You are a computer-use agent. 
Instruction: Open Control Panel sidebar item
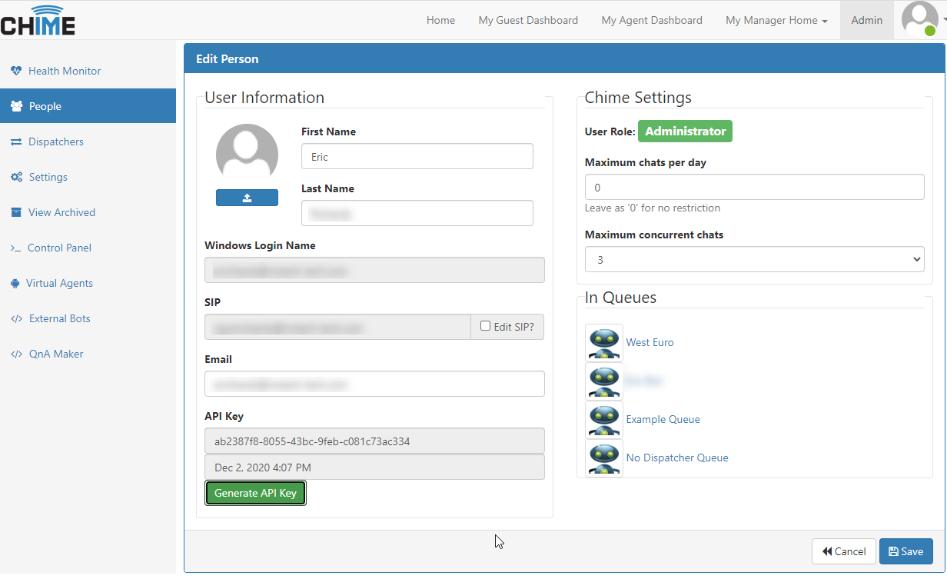(88, 248)
